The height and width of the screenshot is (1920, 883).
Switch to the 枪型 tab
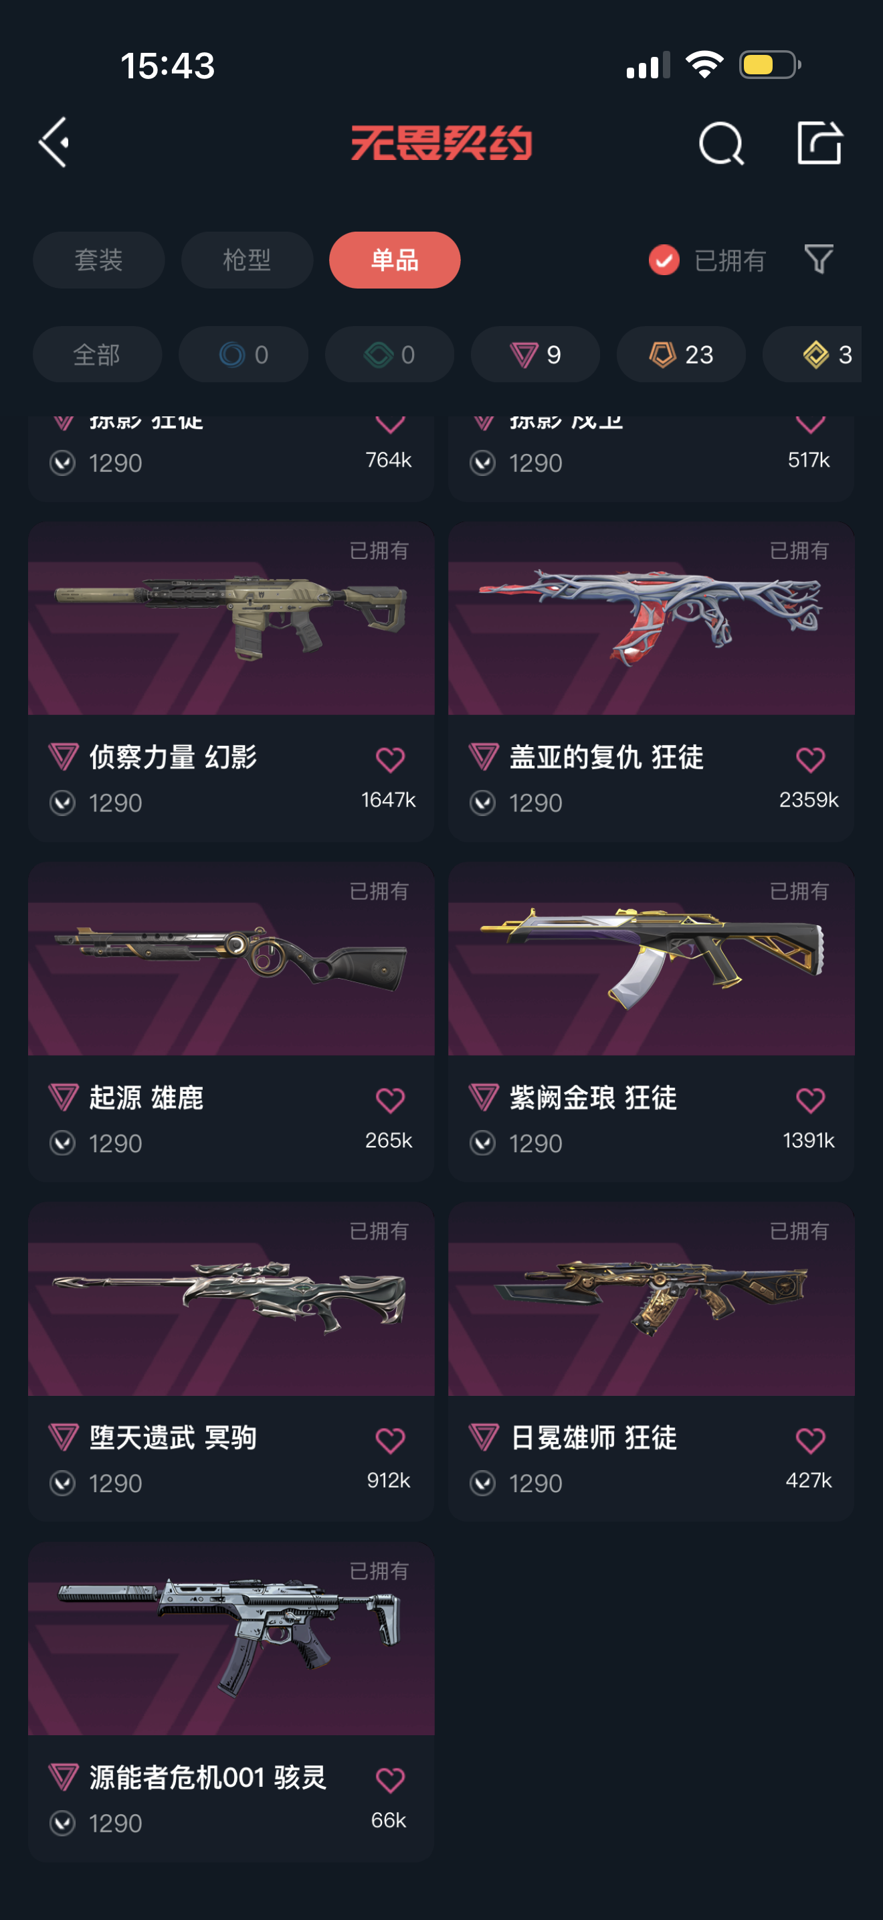tap(246, 260)
